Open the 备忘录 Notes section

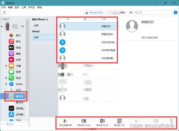coord(16,102)
